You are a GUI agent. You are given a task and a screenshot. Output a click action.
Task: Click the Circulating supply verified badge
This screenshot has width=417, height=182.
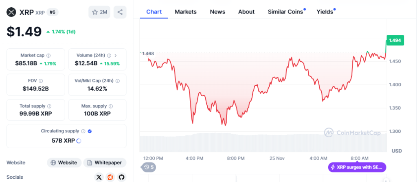point(90,131)
